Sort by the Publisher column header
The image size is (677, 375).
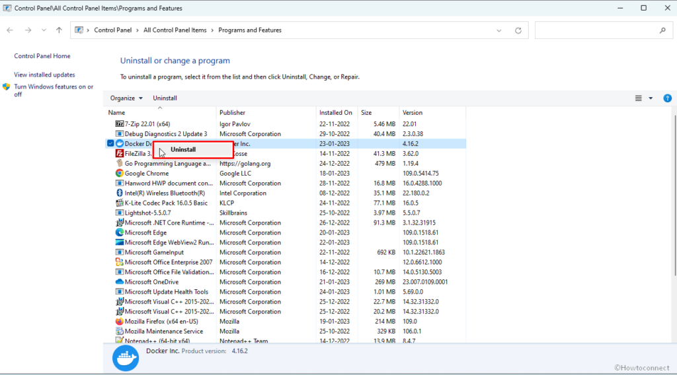point(266,112)
